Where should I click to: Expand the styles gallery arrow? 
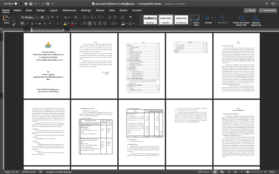pos(191,19)
